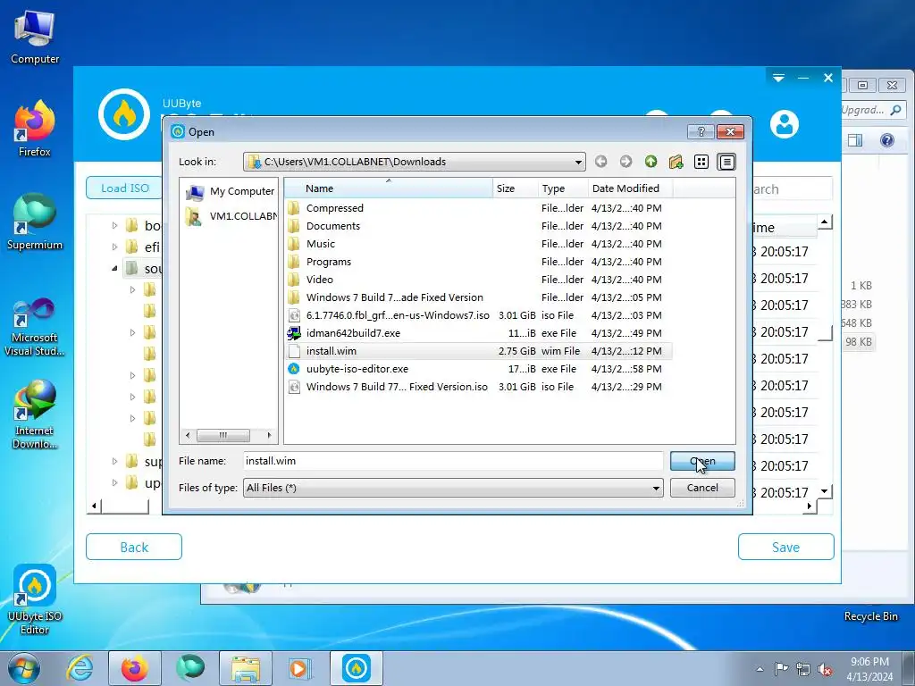915x686 pixels.
Task: Launch Internet Explorer from taskbar
Action: (x=80, y=668)
